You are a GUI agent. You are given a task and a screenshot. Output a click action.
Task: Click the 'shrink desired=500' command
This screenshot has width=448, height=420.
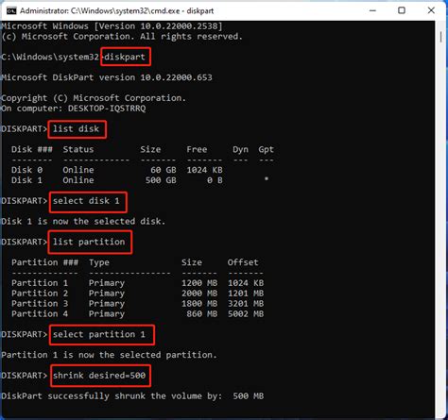click(99, 376)
